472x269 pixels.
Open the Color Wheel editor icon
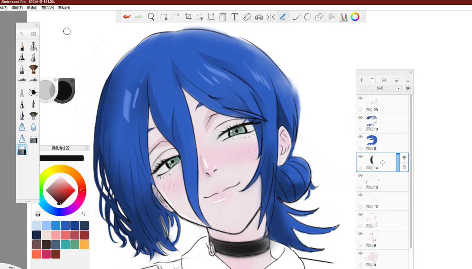355,17
